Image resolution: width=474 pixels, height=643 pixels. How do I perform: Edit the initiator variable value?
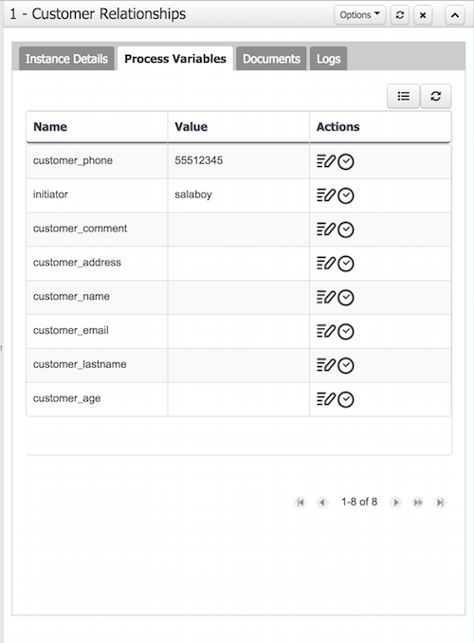coord(326,195)
